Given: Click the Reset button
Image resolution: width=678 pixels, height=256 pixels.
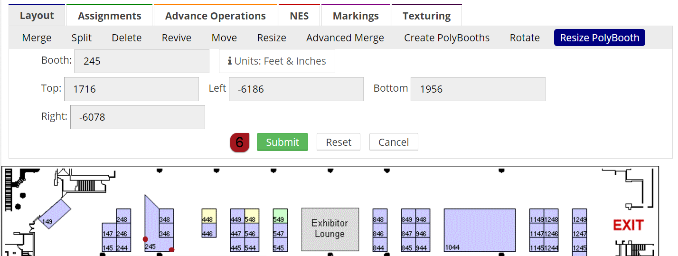Looking at the screenshot, I should 339,142.
